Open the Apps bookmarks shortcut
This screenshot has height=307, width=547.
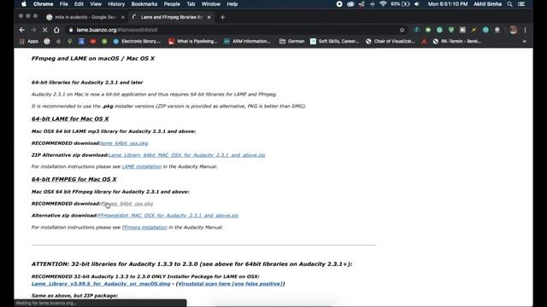coord(29,42)
